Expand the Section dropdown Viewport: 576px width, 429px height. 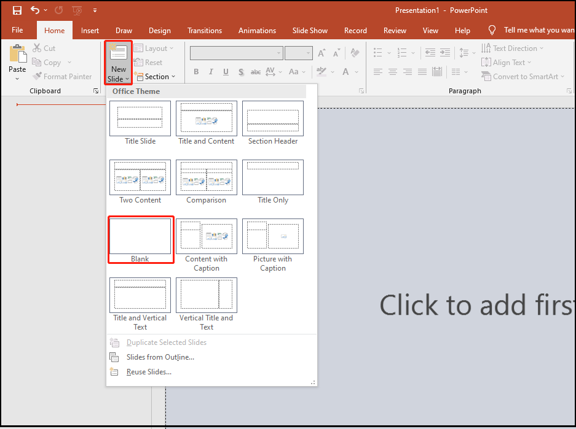pyautogui.click(x=157, y=76)
